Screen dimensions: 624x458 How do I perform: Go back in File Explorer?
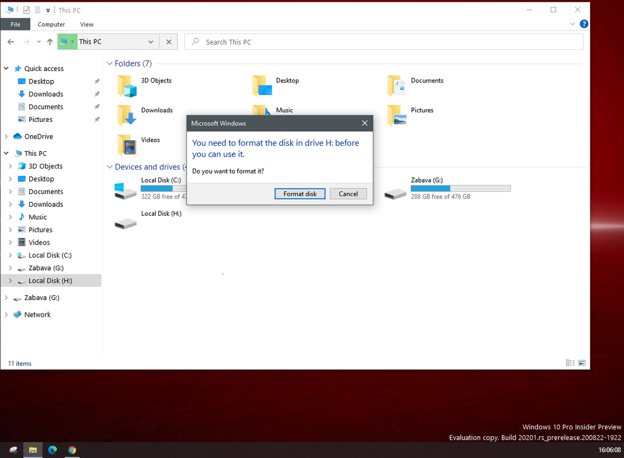pos(11,42)
